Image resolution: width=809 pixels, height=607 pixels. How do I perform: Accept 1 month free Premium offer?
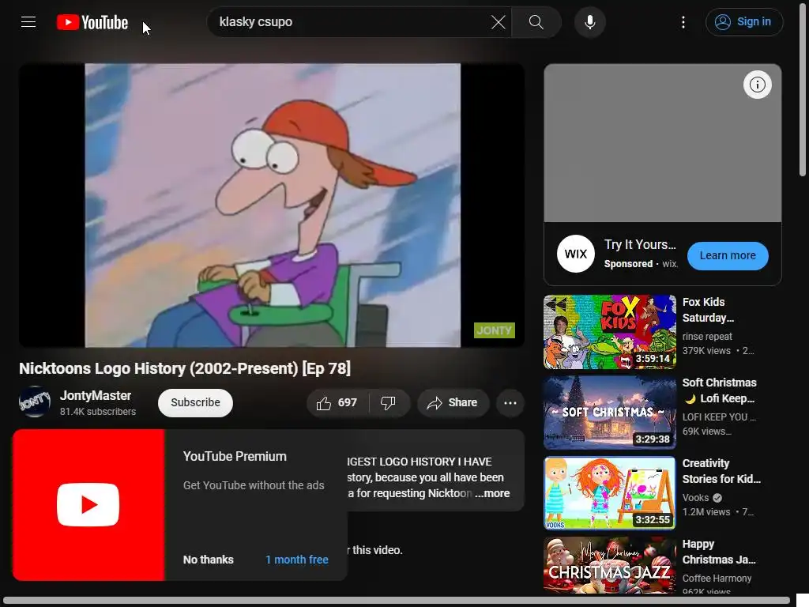click(x=297, y=560)
